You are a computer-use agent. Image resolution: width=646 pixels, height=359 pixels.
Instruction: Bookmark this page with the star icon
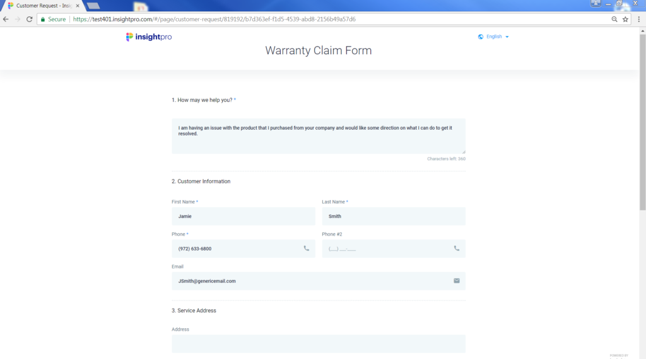(625, 20)
